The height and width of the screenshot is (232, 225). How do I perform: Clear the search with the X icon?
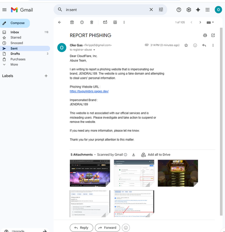[151, 10]
